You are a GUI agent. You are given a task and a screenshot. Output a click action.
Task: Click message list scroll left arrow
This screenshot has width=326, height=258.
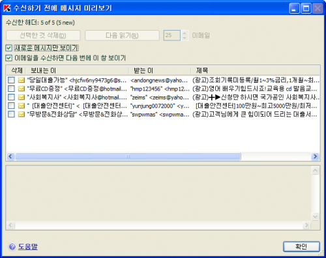(10, 156)
